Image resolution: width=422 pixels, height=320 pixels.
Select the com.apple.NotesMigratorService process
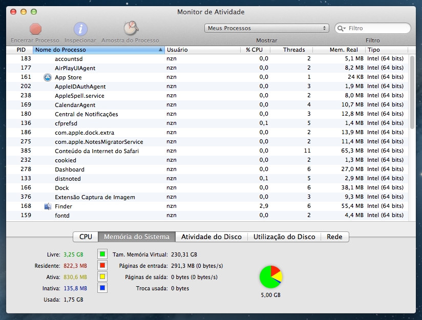[x=207, y=141]
